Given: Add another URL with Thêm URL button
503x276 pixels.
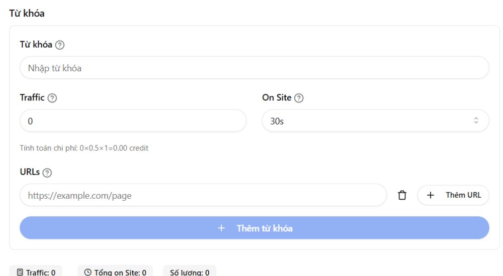Looking at the screenshot, I should [453, 195].
